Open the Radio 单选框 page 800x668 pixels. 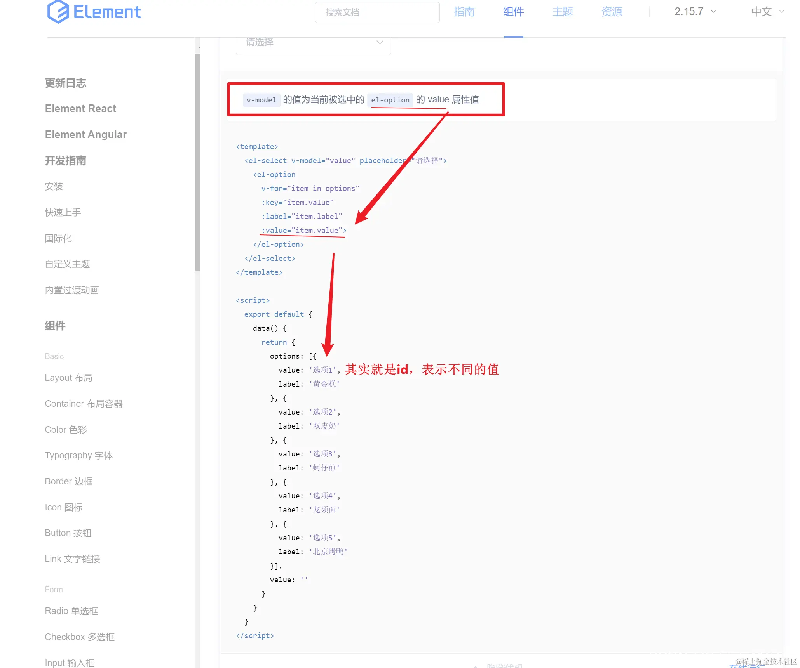click(x=71, y=611)
